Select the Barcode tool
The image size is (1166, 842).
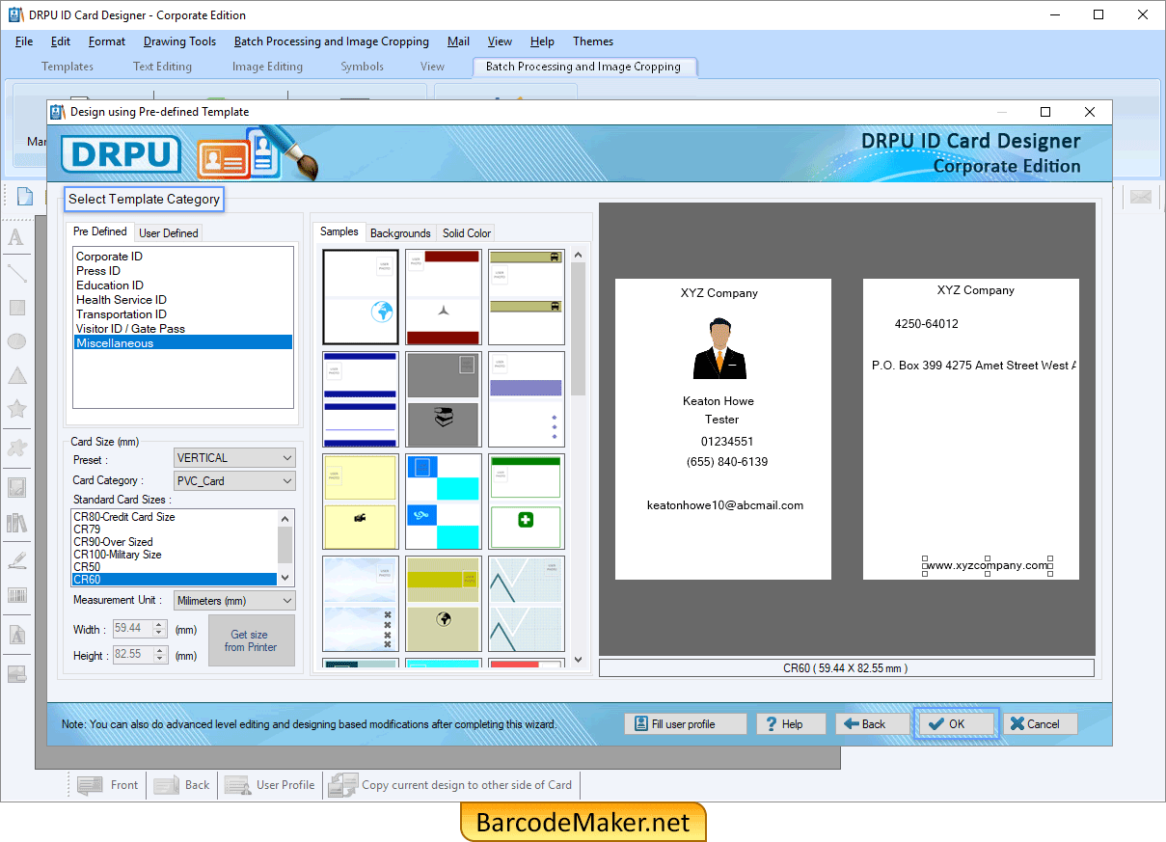point(16,595)
